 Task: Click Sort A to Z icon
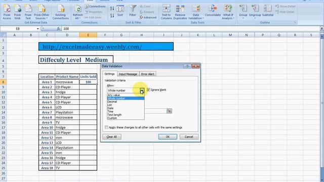click(112, 9)
